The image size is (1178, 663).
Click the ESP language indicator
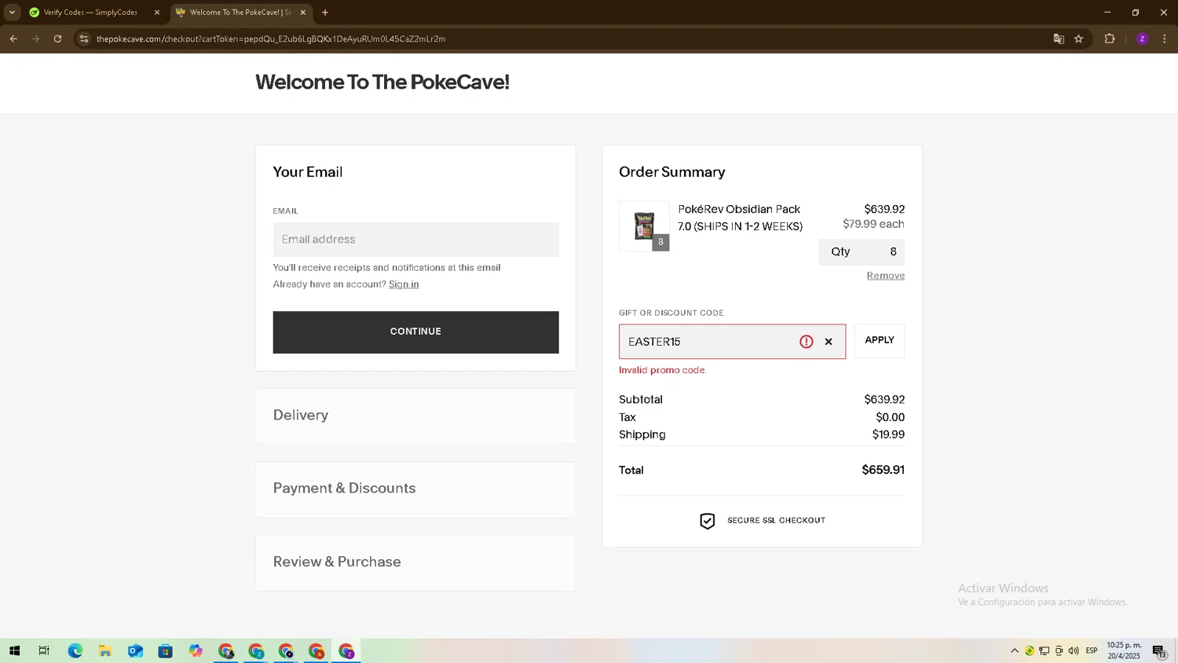(x=1092, y=650)
